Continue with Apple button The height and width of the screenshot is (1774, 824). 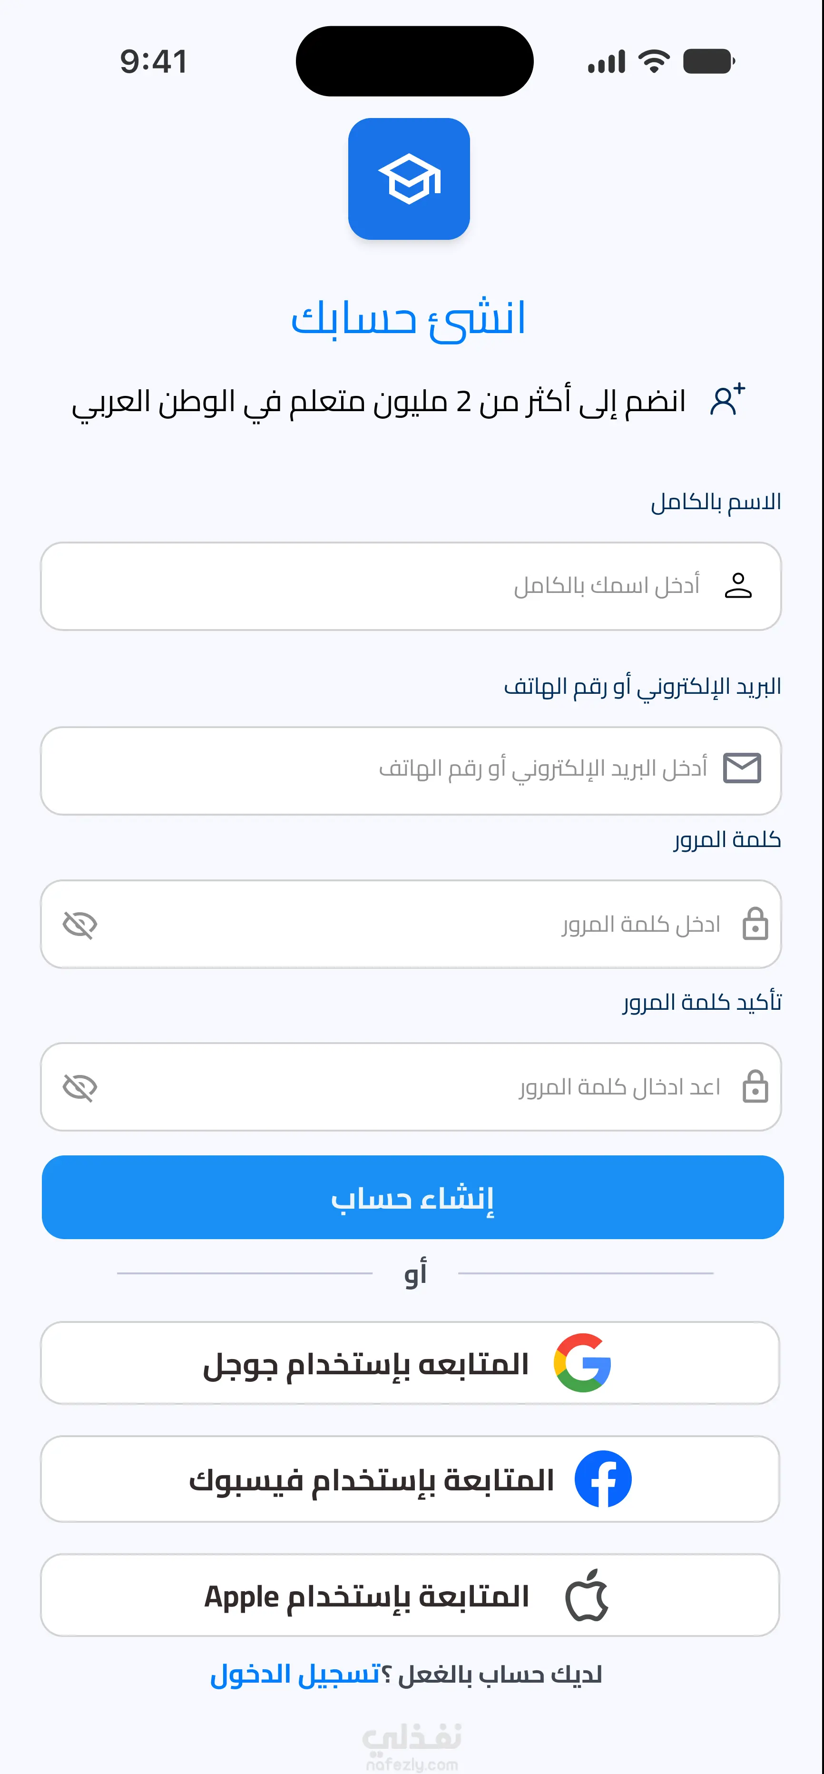pos(410,1595)
